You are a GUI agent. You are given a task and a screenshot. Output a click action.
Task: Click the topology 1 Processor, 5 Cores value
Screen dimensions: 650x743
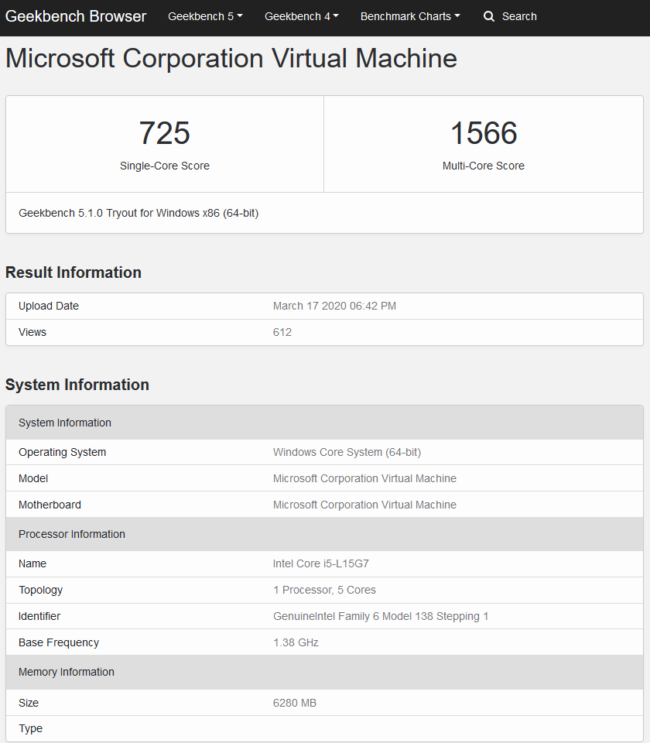(x=324, y=590)
